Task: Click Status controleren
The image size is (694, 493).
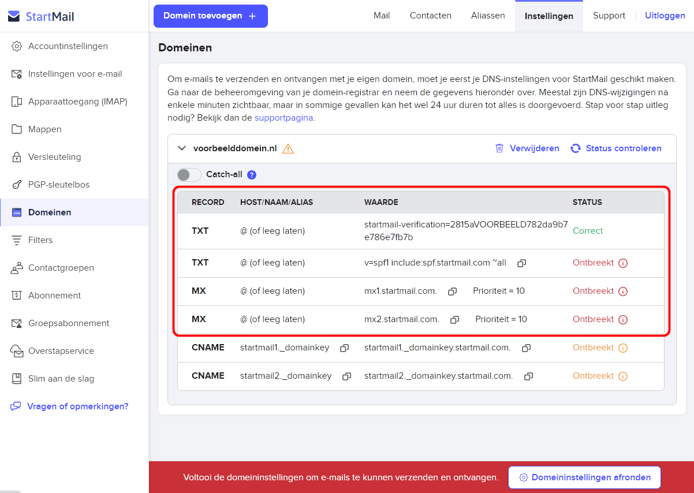Action: 616,148
